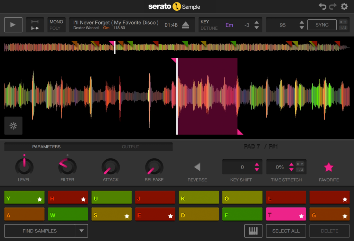
Task: Switch playback mode from MONO to POLY
Action: [56, 27]
